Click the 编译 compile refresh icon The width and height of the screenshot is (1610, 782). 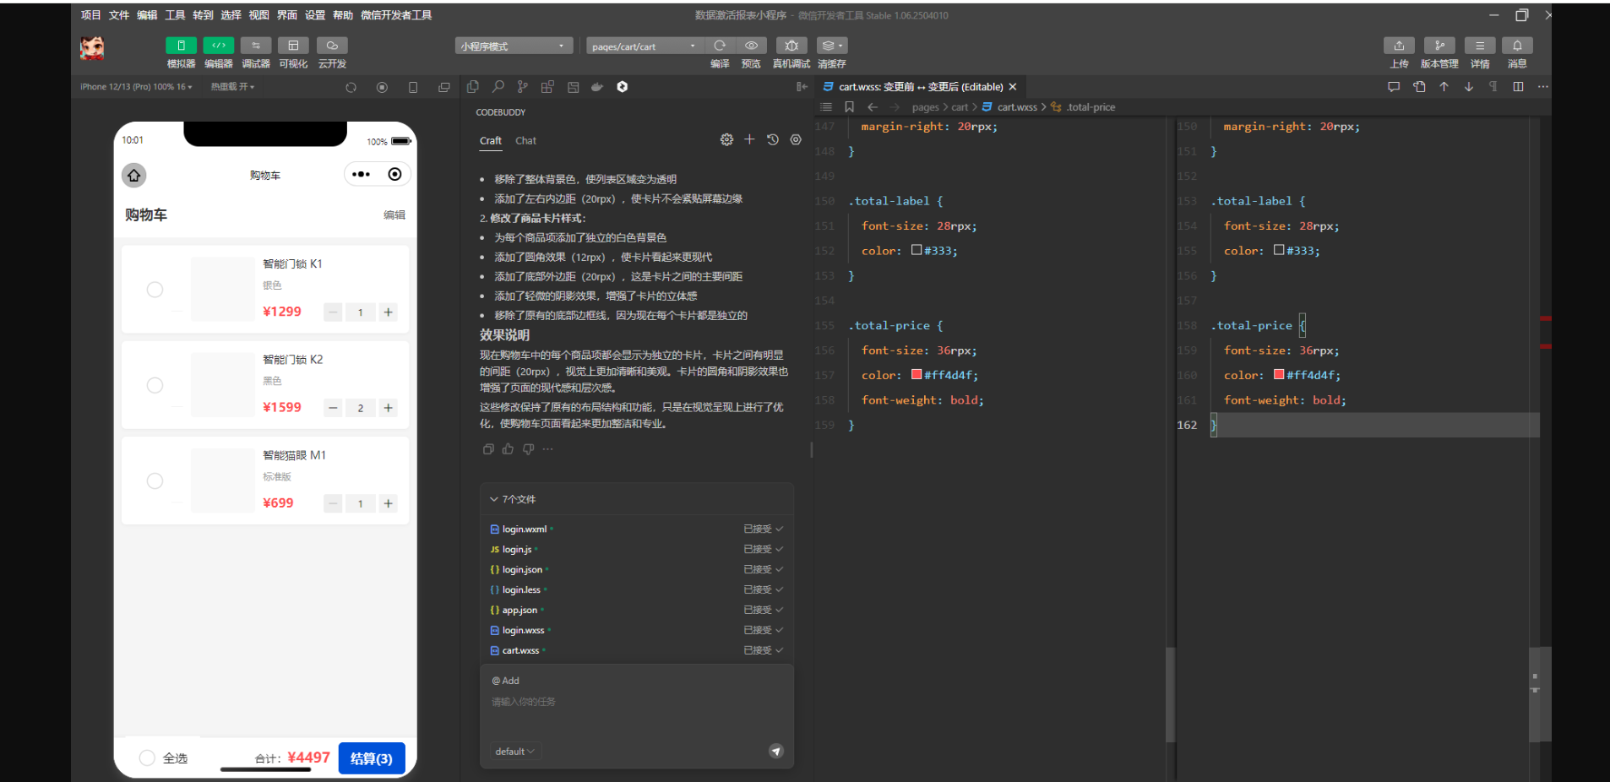point(720,46)
